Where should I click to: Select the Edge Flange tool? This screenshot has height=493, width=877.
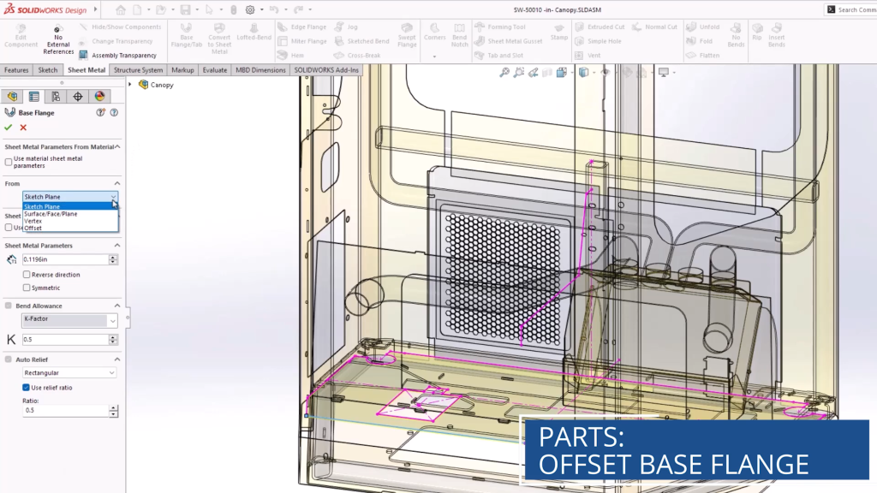click(x=302, y=27)
